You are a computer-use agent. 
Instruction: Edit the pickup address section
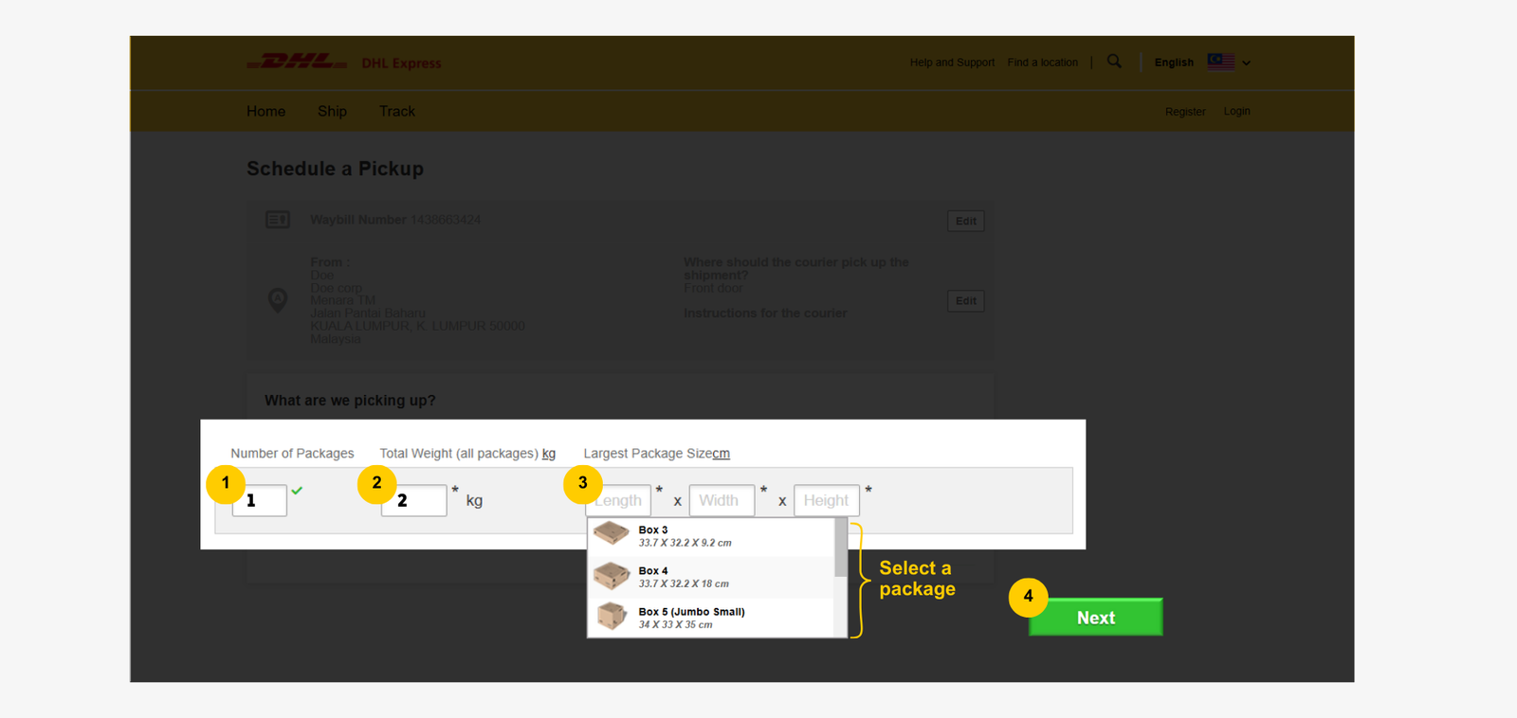coord(965,301)
